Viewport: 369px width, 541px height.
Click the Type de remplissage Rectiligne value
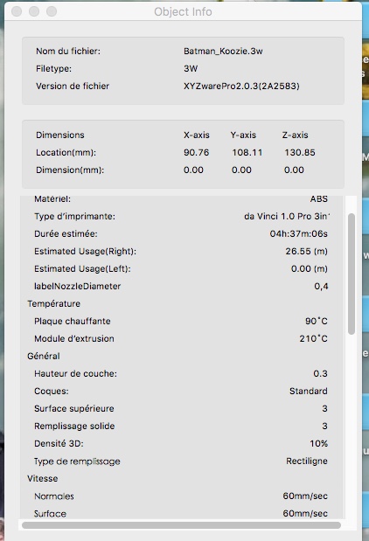307,461
